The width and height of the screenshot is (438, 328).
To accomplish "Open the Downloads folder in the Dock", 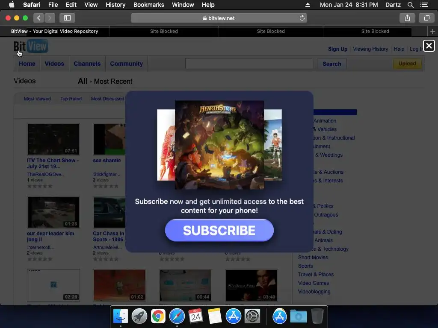I will pos(298,316).
